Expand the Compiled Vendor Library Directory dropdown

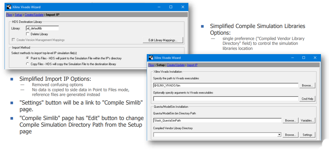coord(279,135)
